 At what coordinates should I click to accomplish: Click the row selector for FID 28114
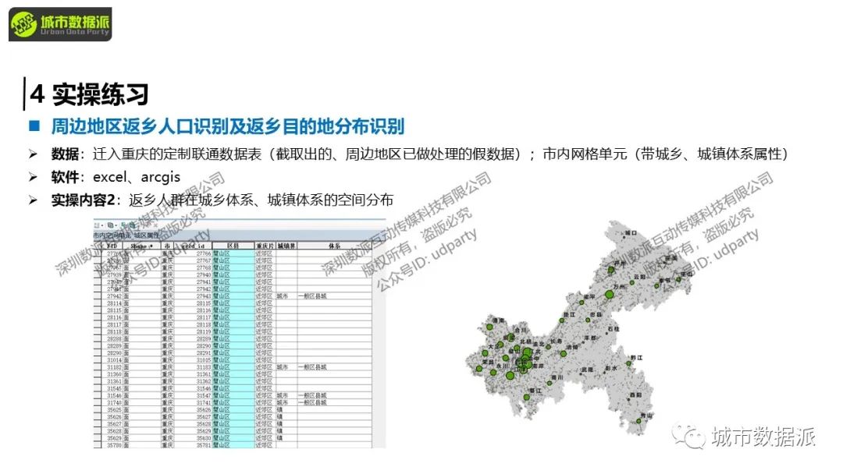tap(98, 302)
